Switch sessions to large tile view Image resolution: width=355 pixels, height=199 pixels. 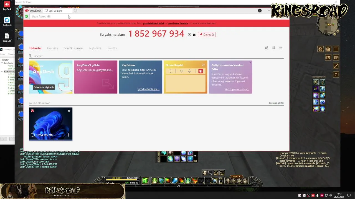267,48
